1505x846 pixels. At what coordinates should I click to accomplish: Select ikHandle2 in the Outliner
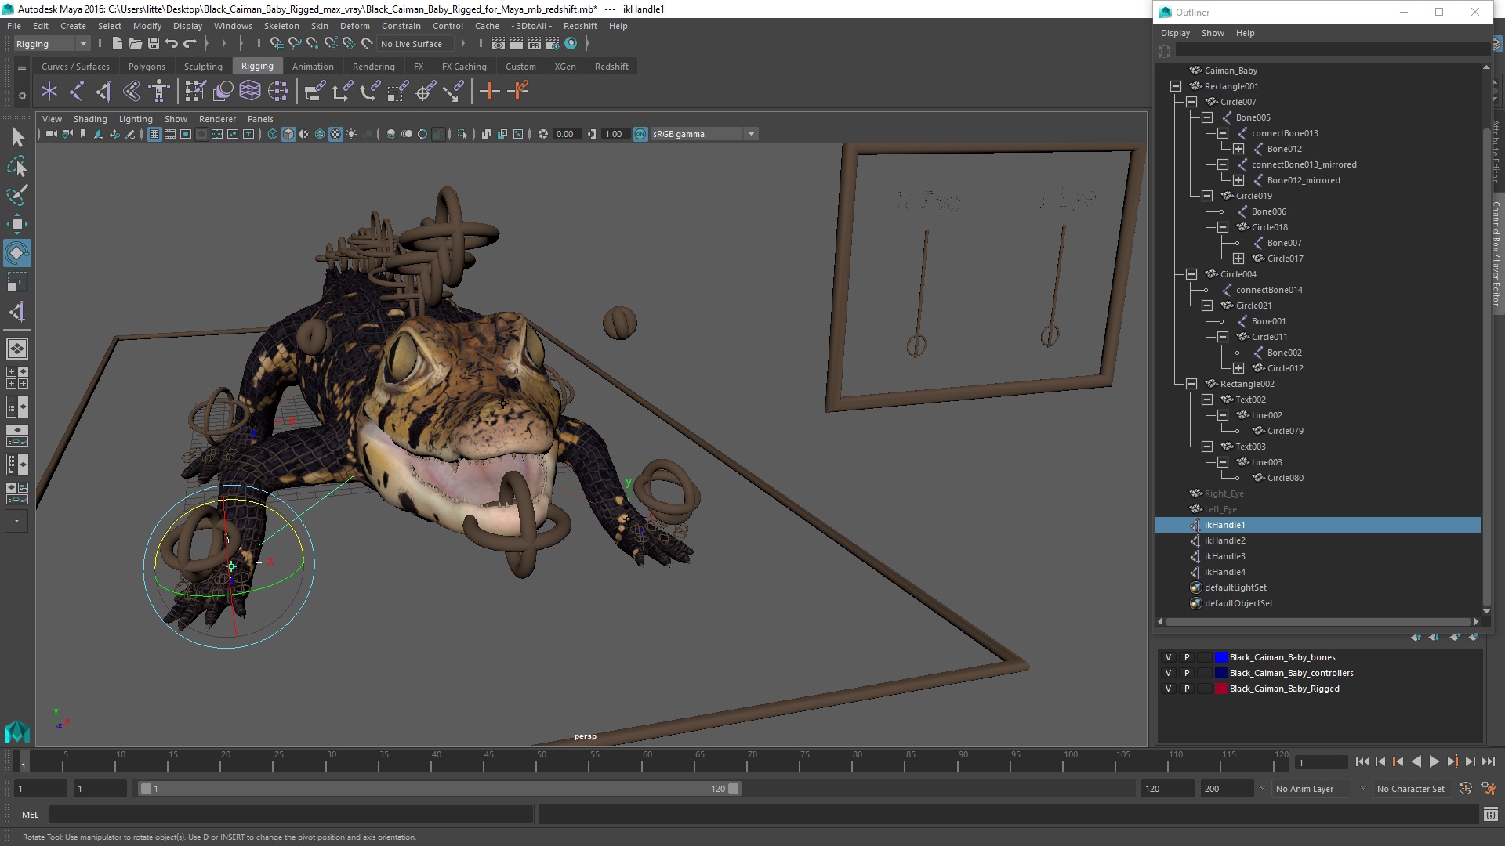click(1224, 540)
